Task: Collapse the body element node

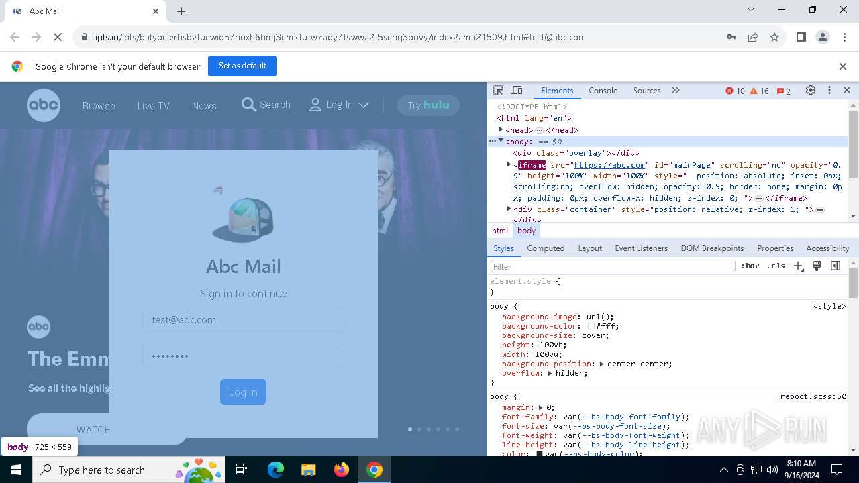Action: (x=501, y=141)
